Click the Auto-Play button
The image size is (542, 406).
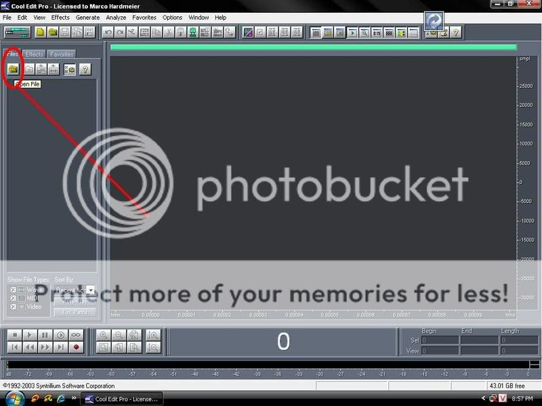pos(75,302)
